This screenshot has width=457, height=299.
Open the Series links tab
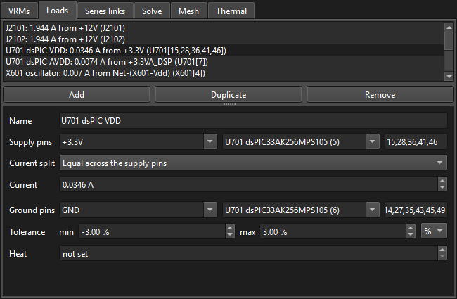click(x=105, y=11)
